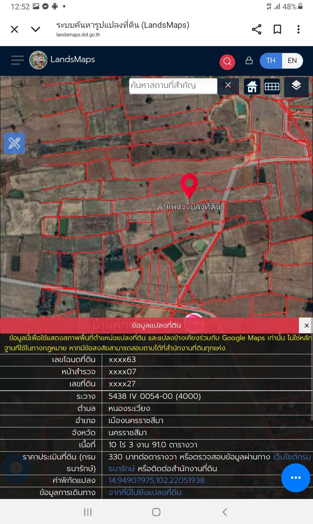313x524 pixels.
Task: Click the ตำแหน่งแปลงที่ดิน map label
Action: [189, 206]
